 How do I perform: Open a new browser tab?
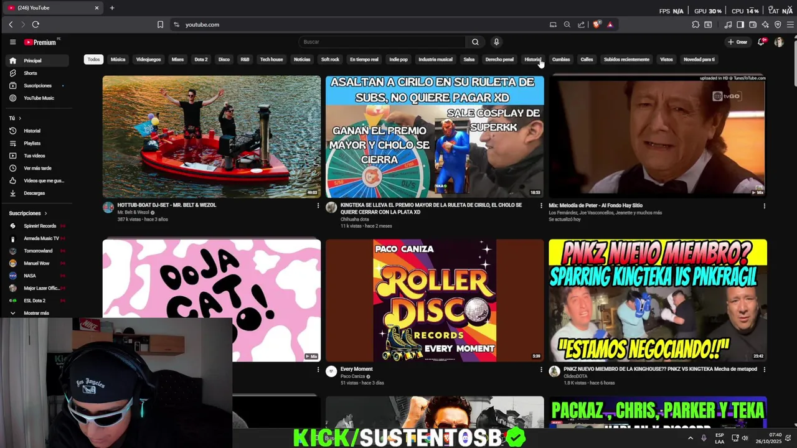(x=112, y=8)
